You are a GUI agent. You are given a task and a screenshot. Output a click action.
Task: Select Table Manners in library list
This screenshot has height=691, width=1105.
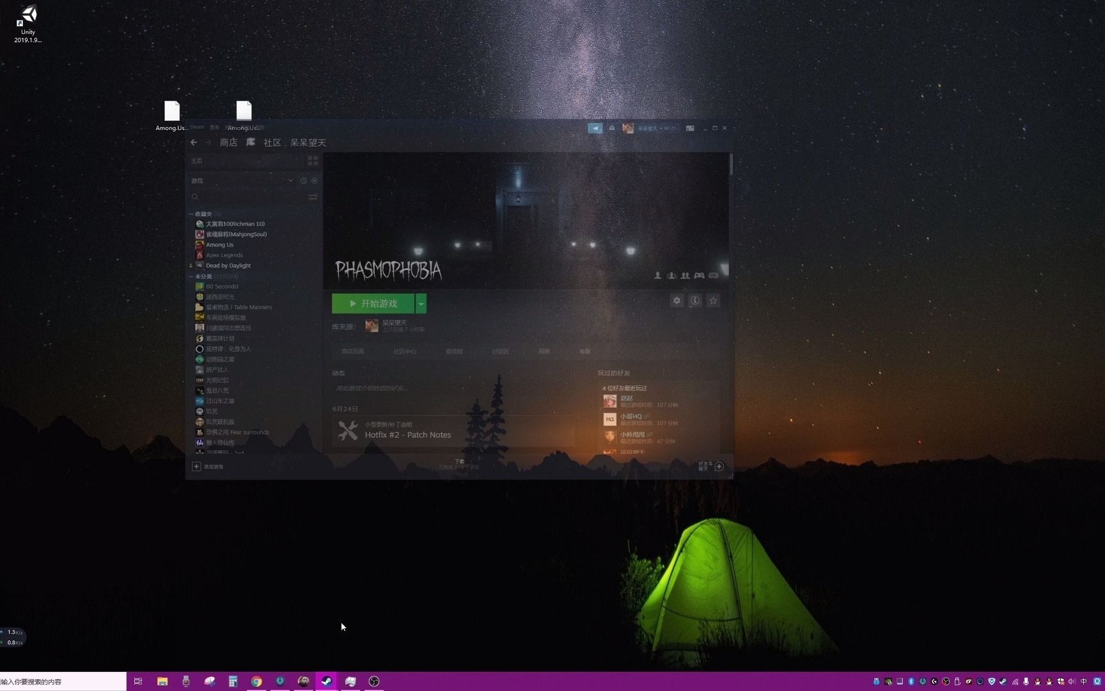[239, 307]
